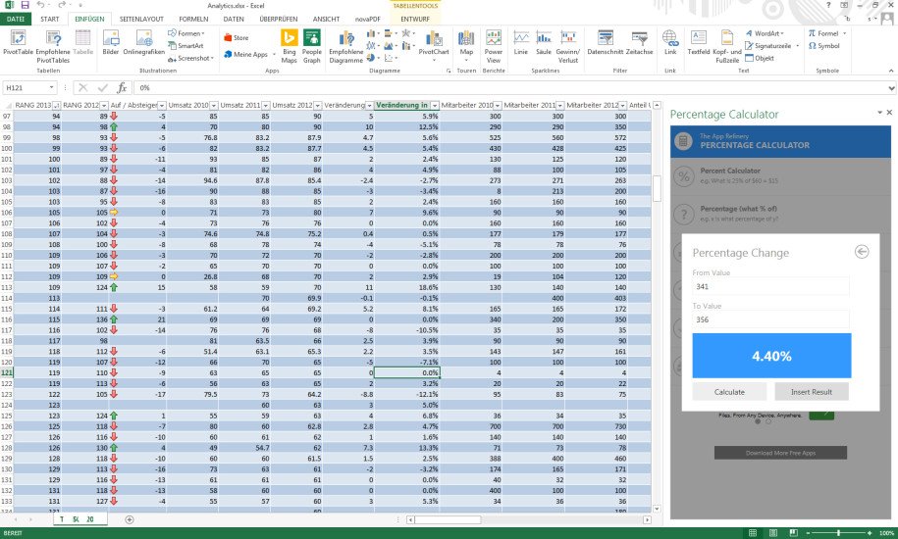The height and width of the screenshot is (539, 898).
Task: Click the Insert Result button
Action: 812,391
